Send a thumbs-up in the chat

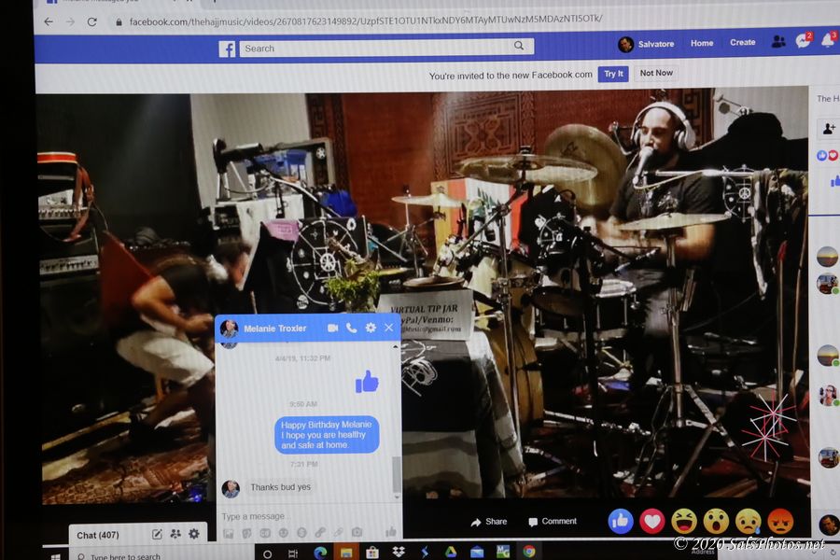click(x=391, y=532)
